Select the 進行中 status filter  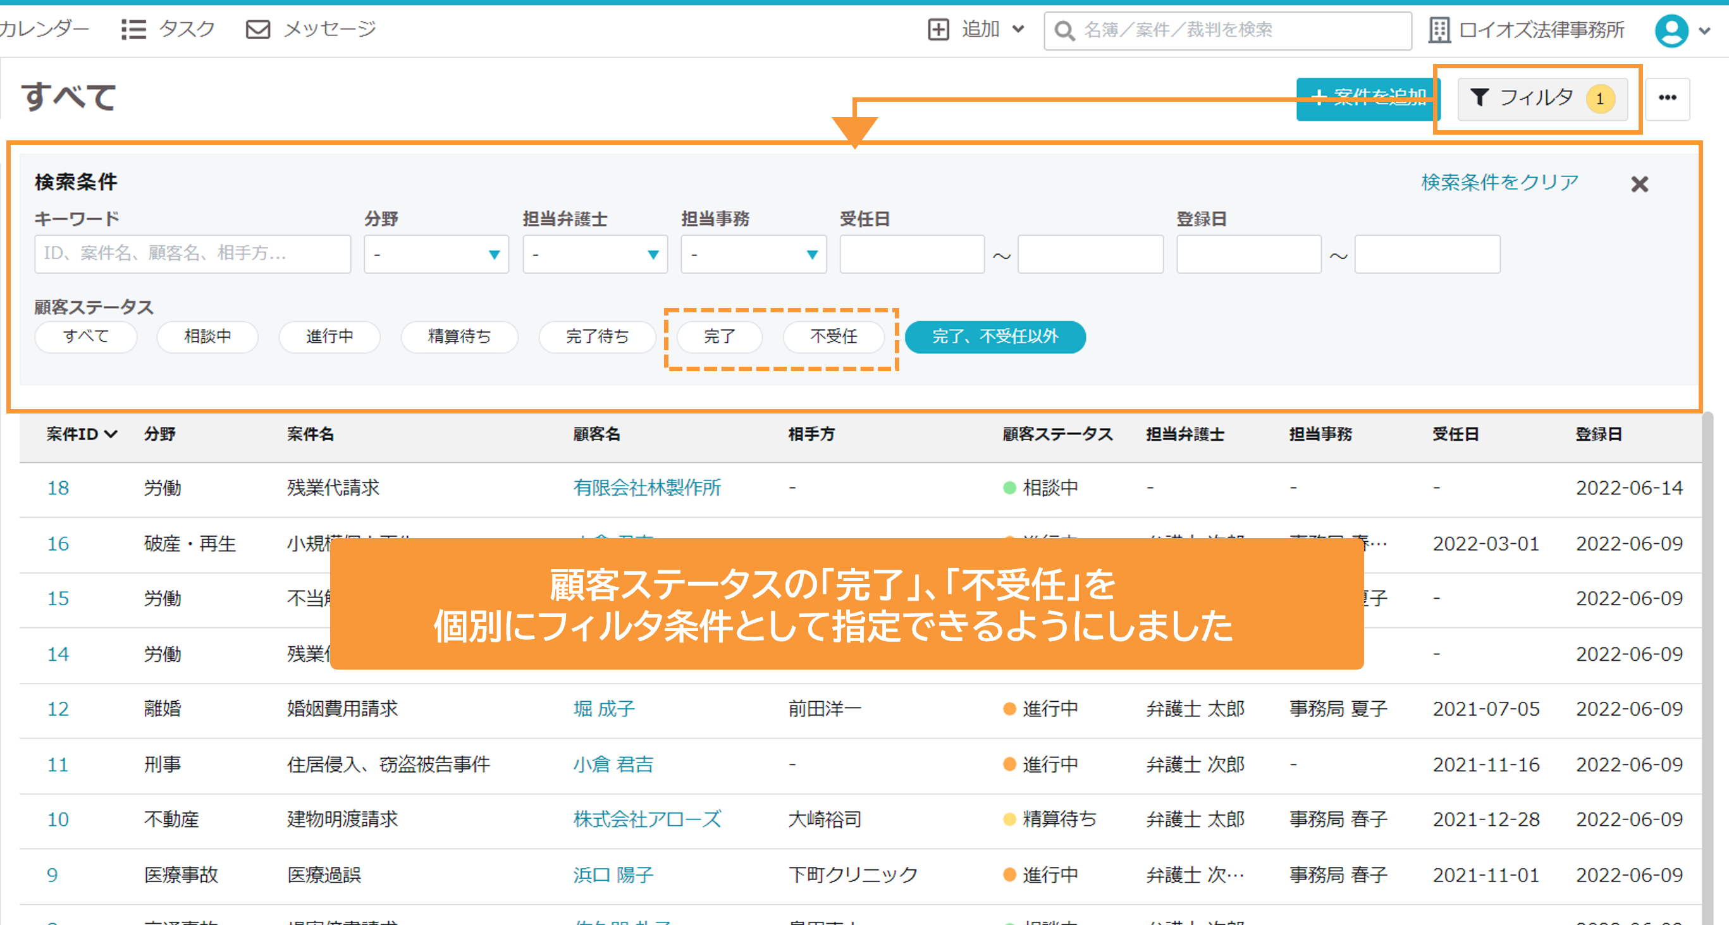329,336
